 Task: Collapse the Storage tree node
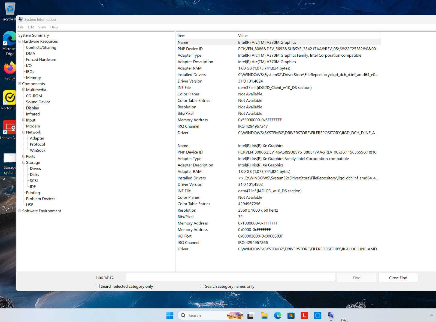pos(24,162)
